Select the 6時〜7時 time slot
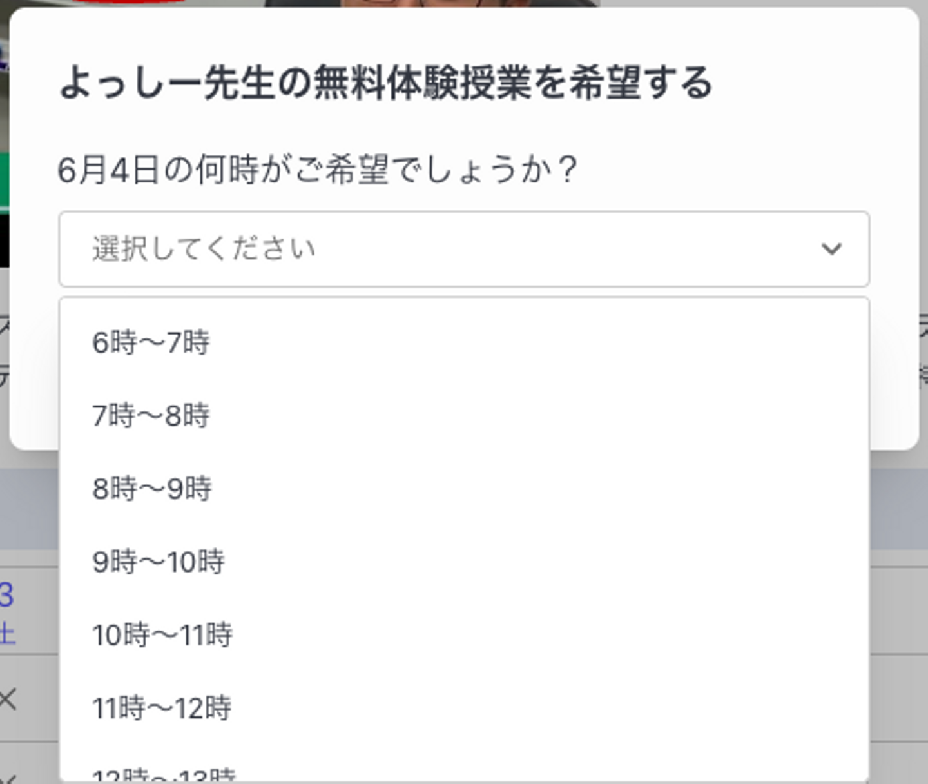Viewport: 928px width, 784px height. [151, 342]
